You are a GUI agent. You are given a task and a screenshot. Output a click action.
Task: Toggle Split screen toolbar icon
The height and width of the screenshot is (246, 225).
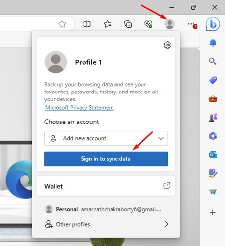tap(87, 24)
